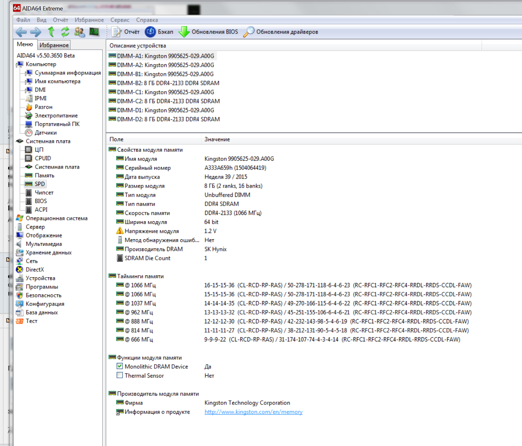The image size is (522, 446).
Task: Switch to the Меню tab
Action: pyautogui.click(x=25, y=44)
